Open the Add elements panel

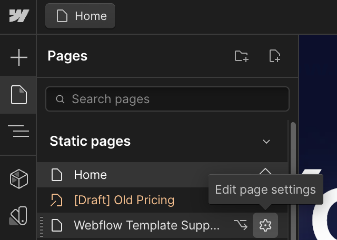pos(19,57)
